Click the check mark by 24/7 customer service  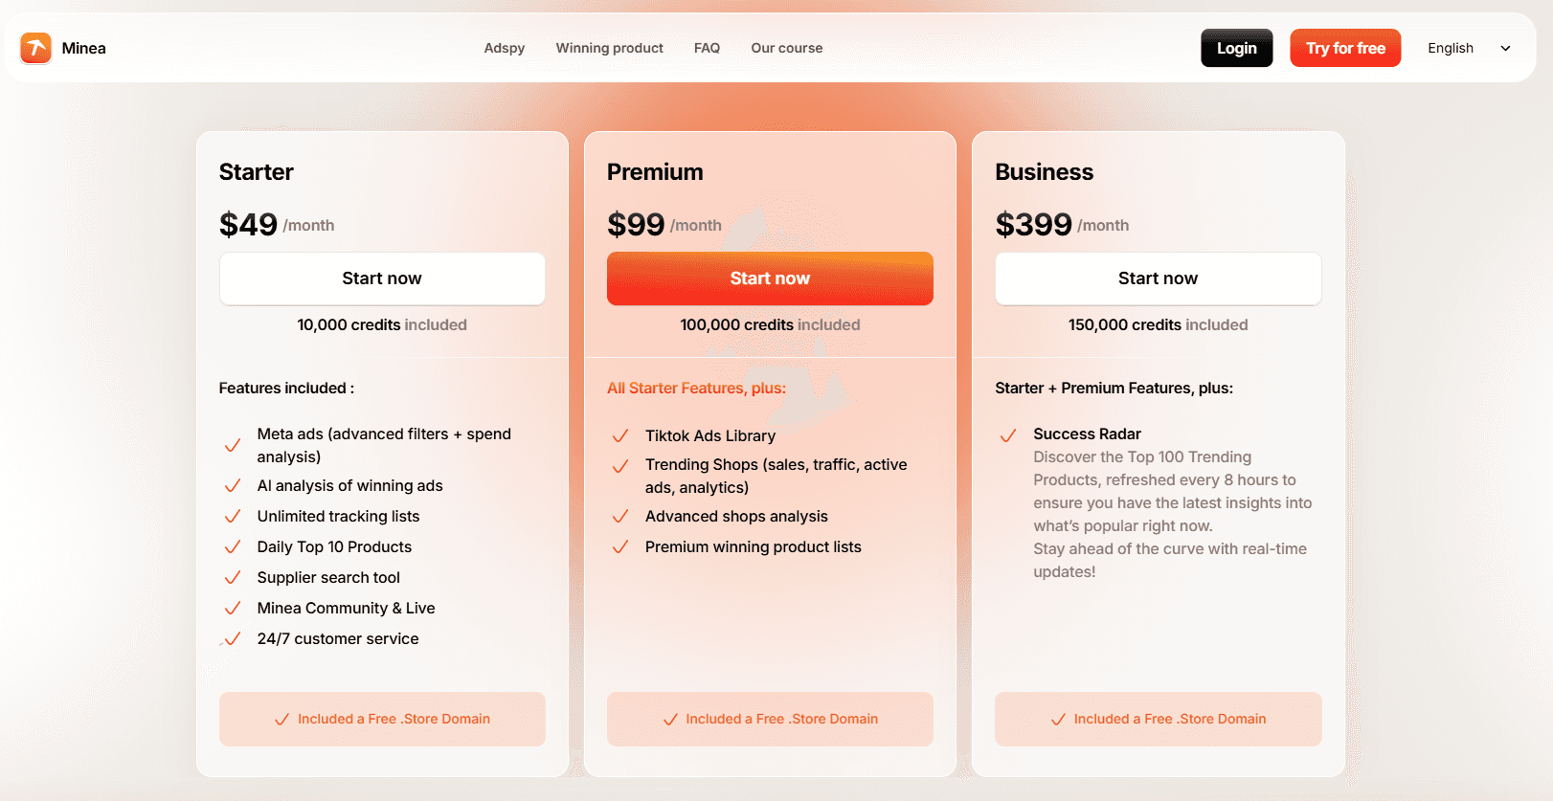tap(232, 639)
